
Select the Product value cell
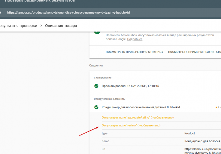click(189, 133)
